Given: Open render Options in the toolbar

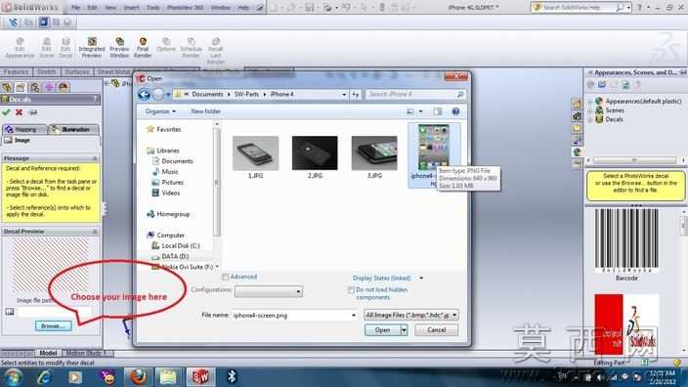Looking at the screenshot, I should [166, 45].
